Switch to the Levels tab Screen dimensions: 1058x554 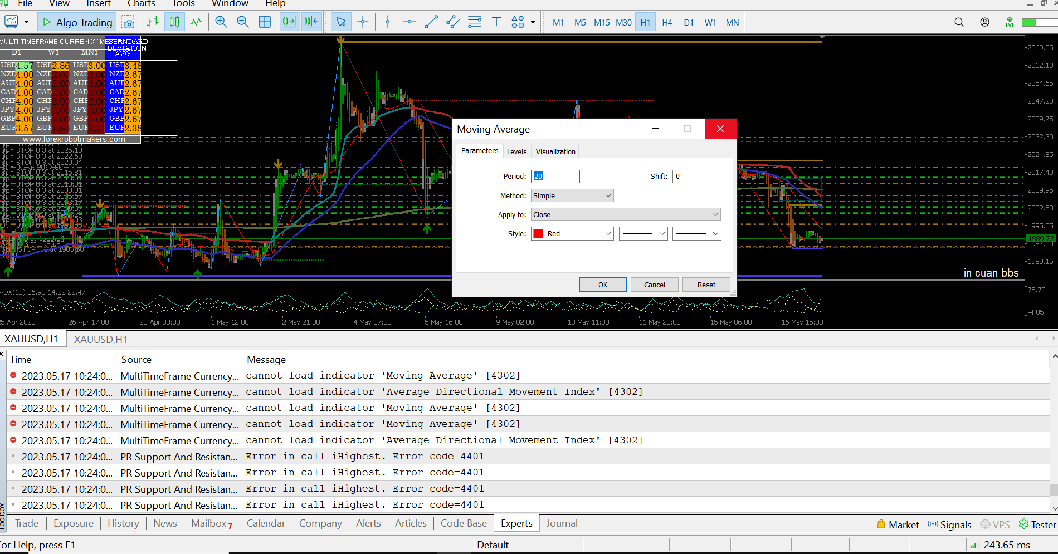click(x=516, y=151)
